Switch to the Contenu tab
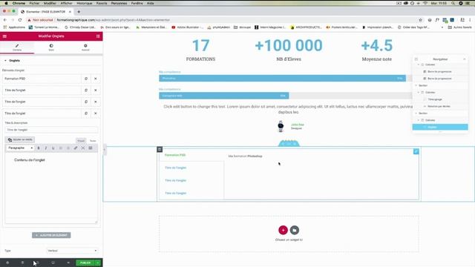Image resolution: width=475 pixels, height=267 pixels. [17, 47]
